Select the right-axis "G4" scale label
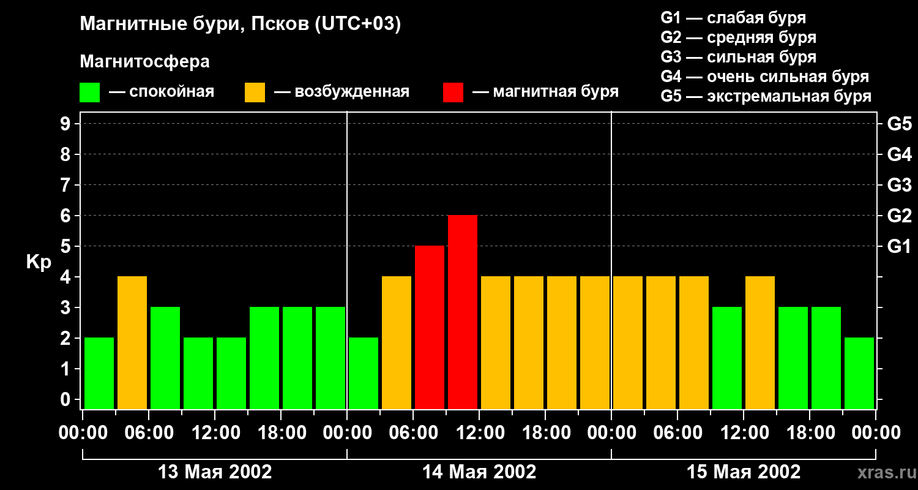Image resolution: width=918 pixels, height=490 pixels. click(x=900, y=154)
